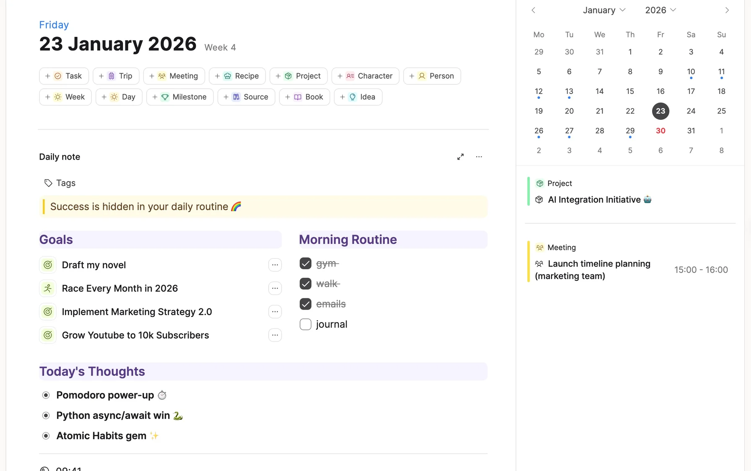Uncheck the walk checkbox
Screen dimensions: 751x471
pyautogui.click(x=306, y=284)
